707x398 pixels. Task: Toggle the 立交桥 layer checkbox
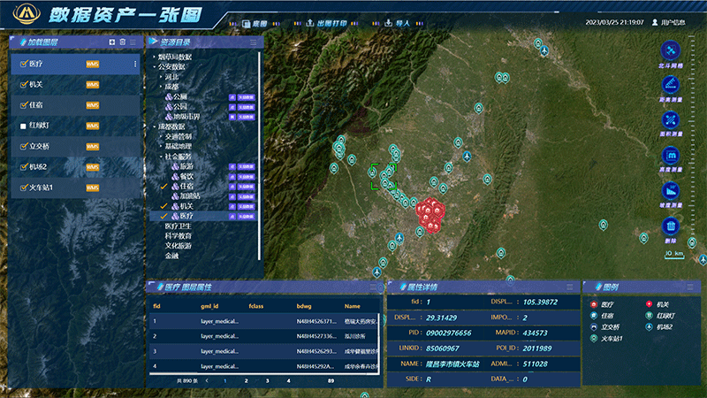[x=24, y=147]
